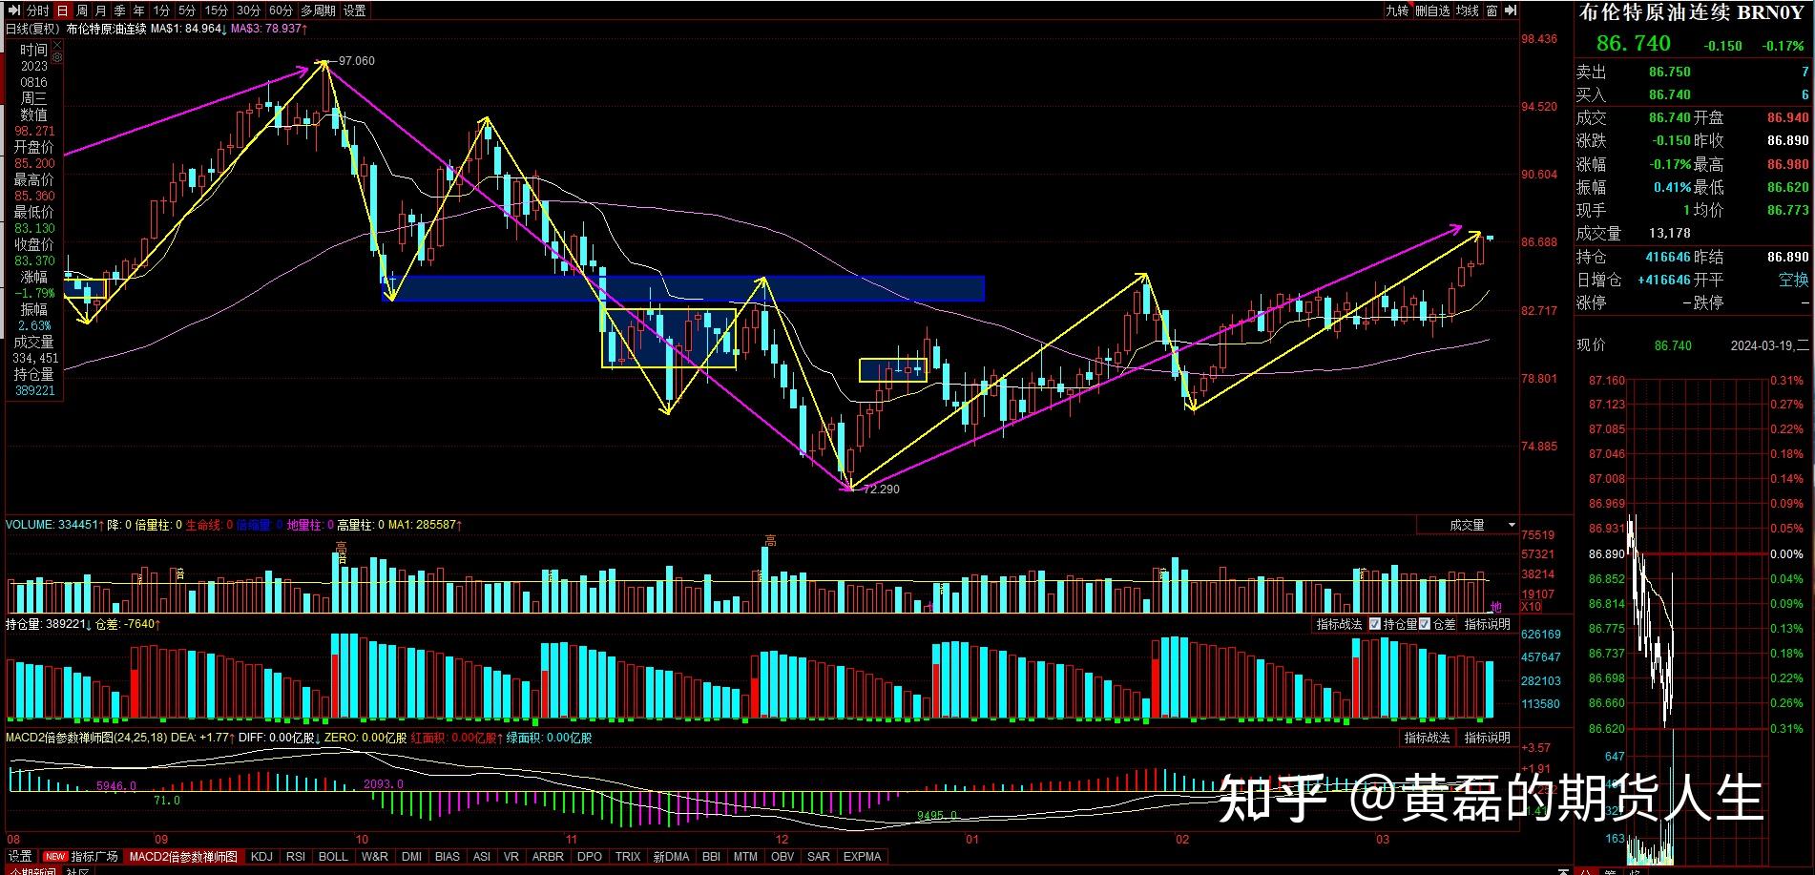This screenshot has width=1815, height=875.
Task: Select the 季 quarterly period tab
Action: tap(119, 10)
